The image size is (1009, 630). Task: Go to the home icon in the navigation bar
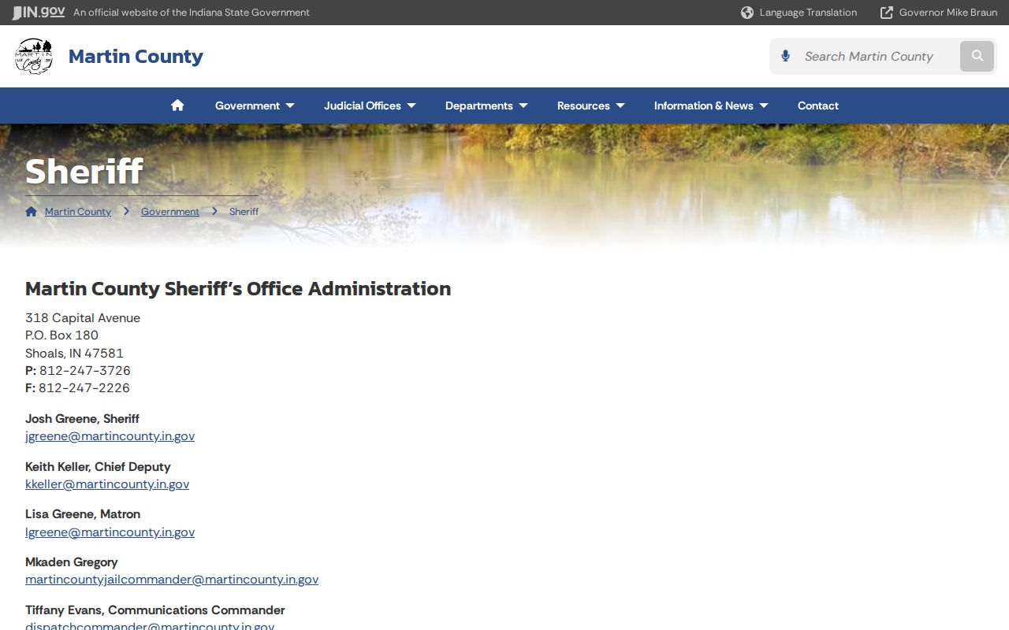point(177,106)
